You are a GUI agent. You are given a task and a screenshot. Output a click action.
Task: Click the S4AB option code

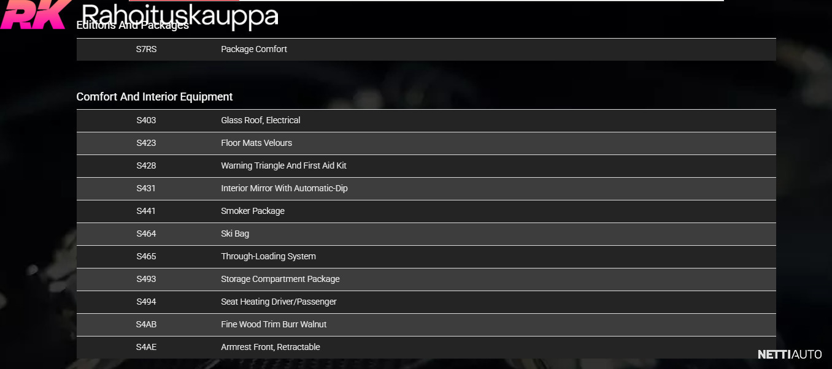(x=146, y=325)
